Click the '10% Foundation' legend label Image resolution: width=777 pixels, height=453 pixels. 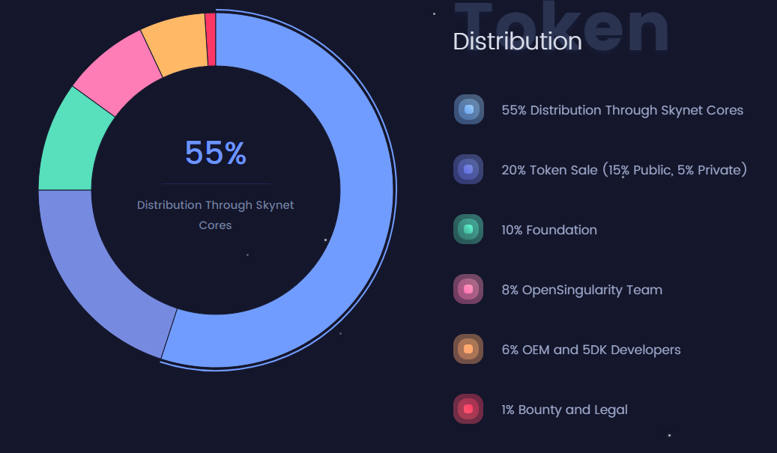point(549,230)
